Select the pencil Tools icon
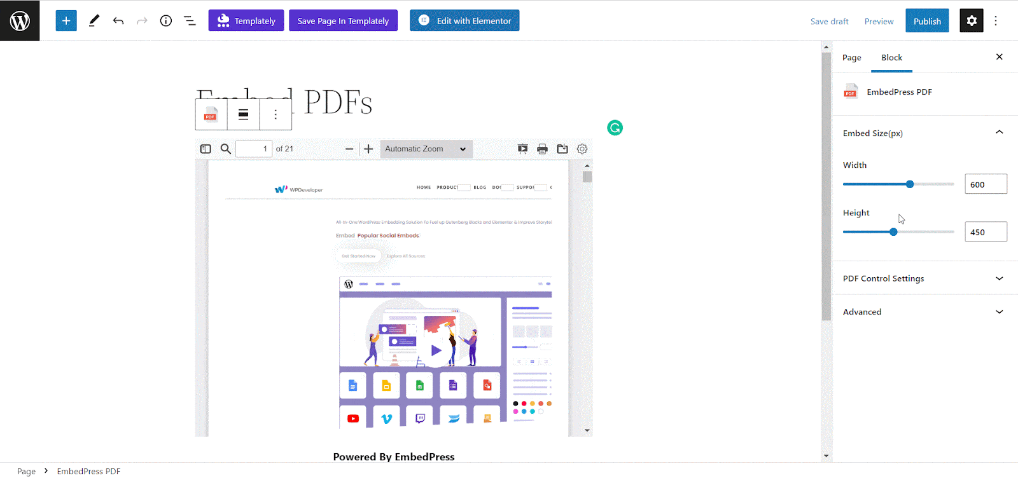This screenshot has height=478, width=1018. [94, 20]
